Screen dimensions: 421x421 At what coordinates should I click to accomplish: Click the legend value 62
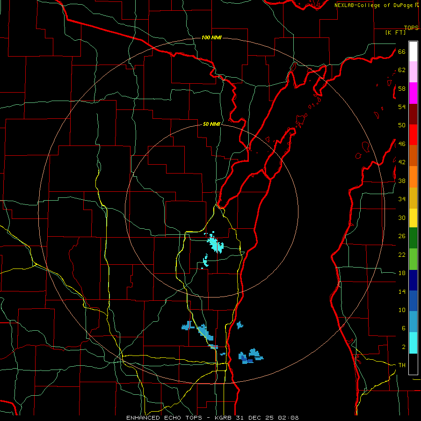(x=402, y=70)
